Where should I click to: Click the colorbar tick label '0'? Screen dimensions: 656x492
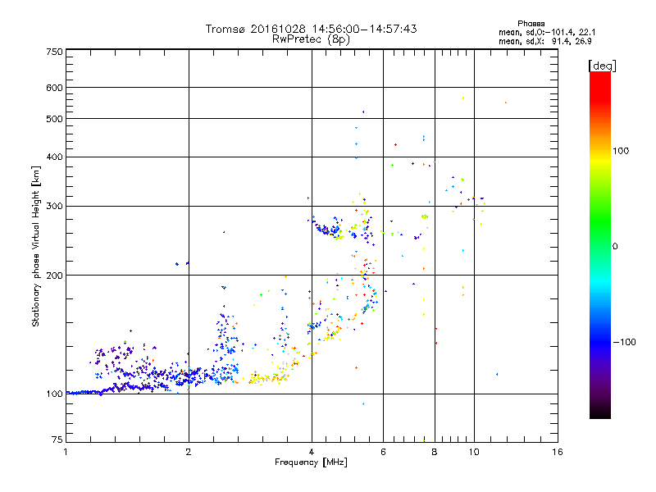(615, 247)
